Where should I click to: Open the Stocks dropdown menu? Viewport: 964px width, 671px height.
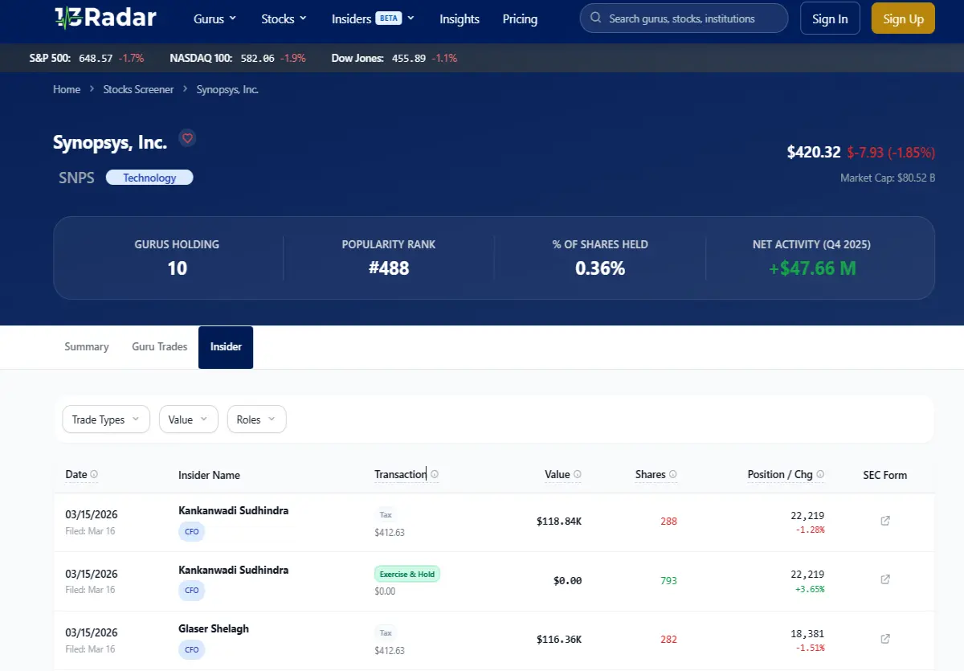point(284,18)
